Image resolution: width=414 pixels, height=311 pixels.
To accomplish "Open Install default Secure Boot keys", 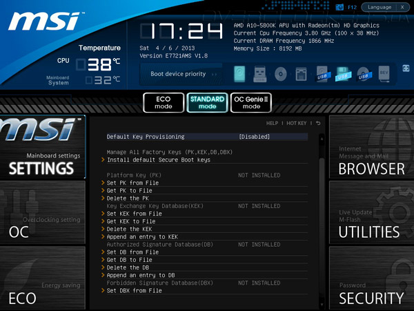I will 159,160.
